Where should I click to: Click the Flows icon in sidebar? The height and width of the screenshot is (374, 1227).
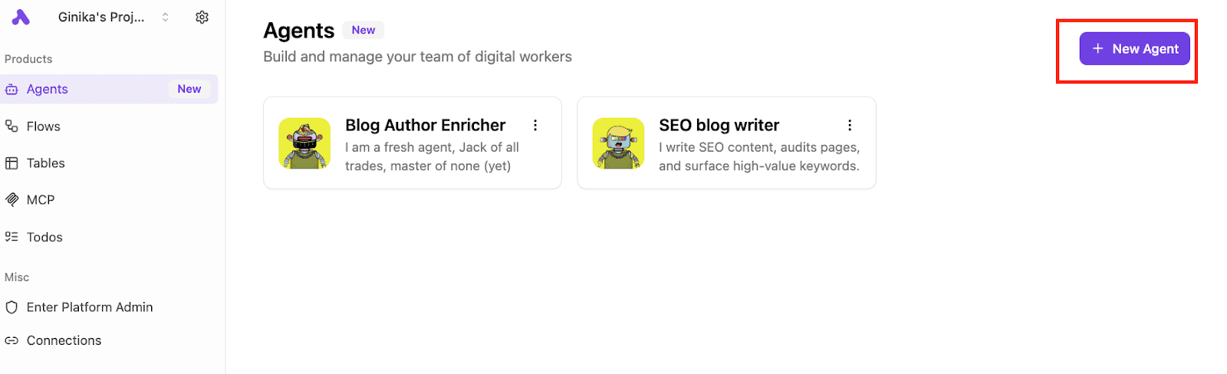[x=12, y=126]
